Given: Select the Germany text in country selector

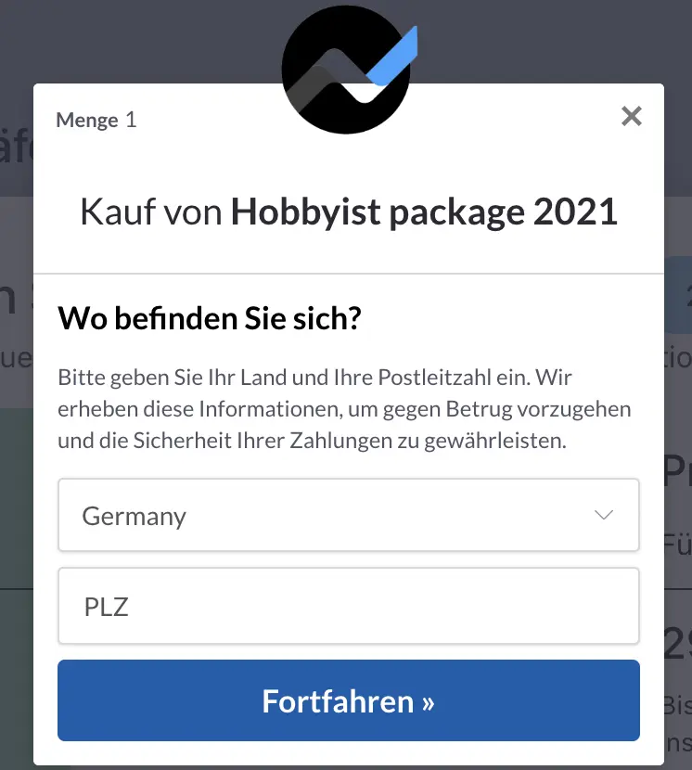Looking at the screenshot, I should (135, 517).
